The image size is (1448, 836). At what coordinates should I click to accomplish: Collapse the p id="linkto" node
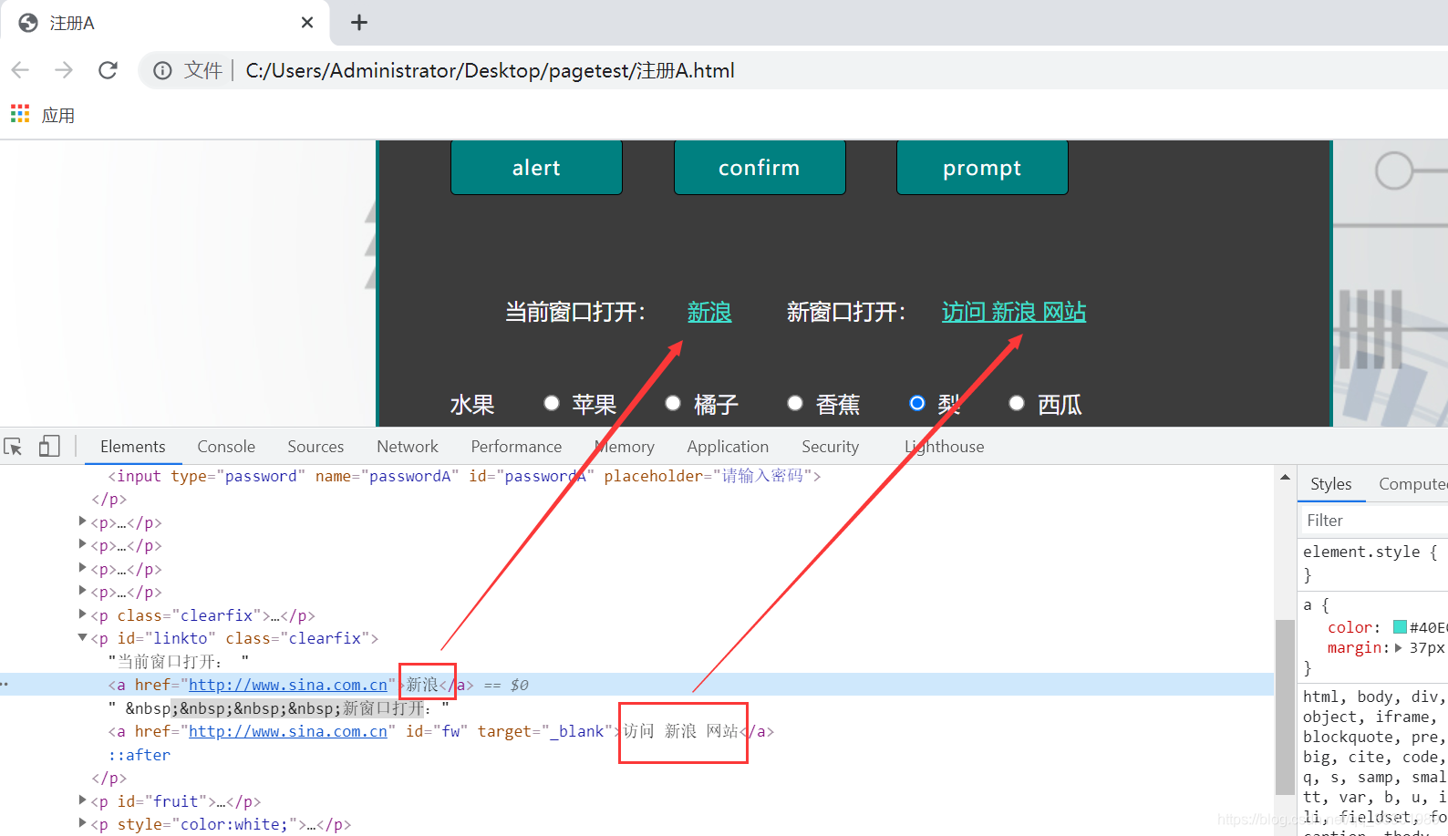click(83, 637)
